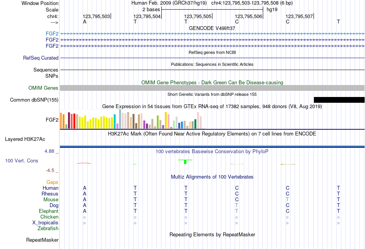Click the gray OMIM Genes bar

click(x=212, y=88)
